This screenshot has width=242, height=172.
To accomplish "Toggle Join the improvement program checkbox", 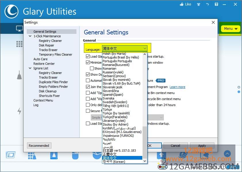I will 88,87.
